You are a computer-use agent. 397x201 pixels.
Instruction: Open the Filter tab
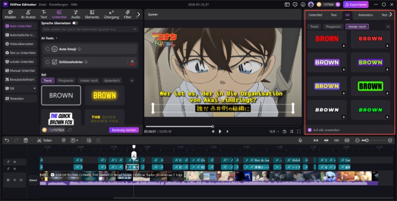click(128, 14)
